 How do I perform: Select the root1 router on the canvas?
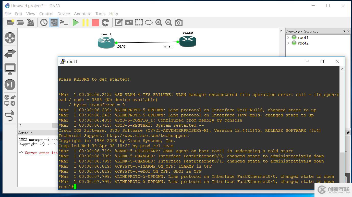coord(106,42)
